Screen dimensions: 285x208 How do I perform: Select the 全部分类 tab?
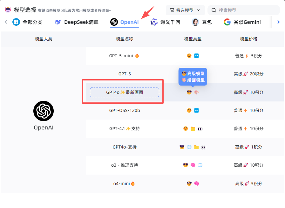28,22
